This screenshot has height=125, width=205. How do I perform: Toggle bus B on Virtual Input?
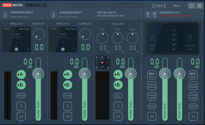(118, 85)
